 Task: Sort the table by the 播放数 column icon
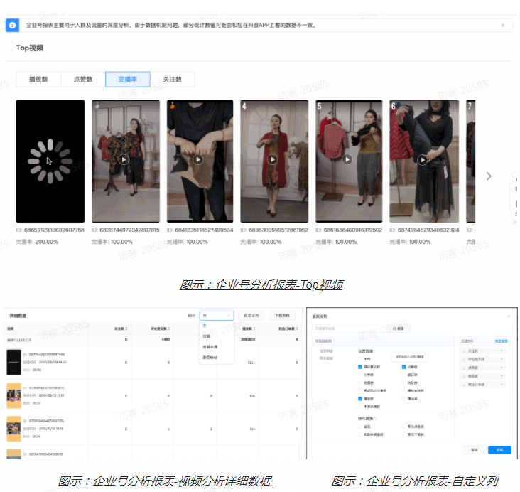tap(254, 328)
